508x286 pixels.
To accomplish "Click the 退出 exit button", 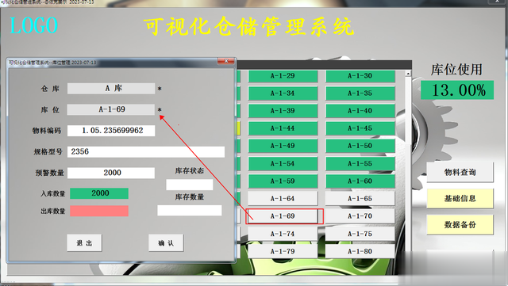I will pyautogui.click(x=84, y=242).
